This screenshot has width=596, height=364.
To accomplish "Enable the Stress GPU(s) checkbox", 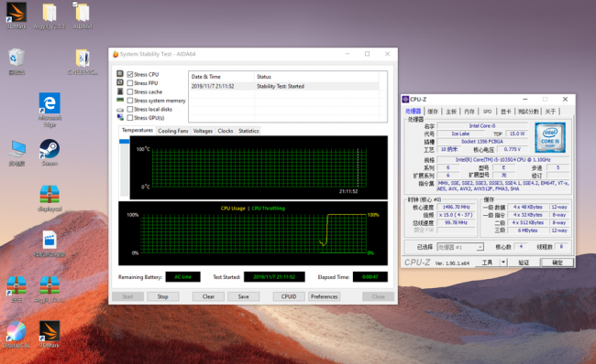I will point(130,118).
